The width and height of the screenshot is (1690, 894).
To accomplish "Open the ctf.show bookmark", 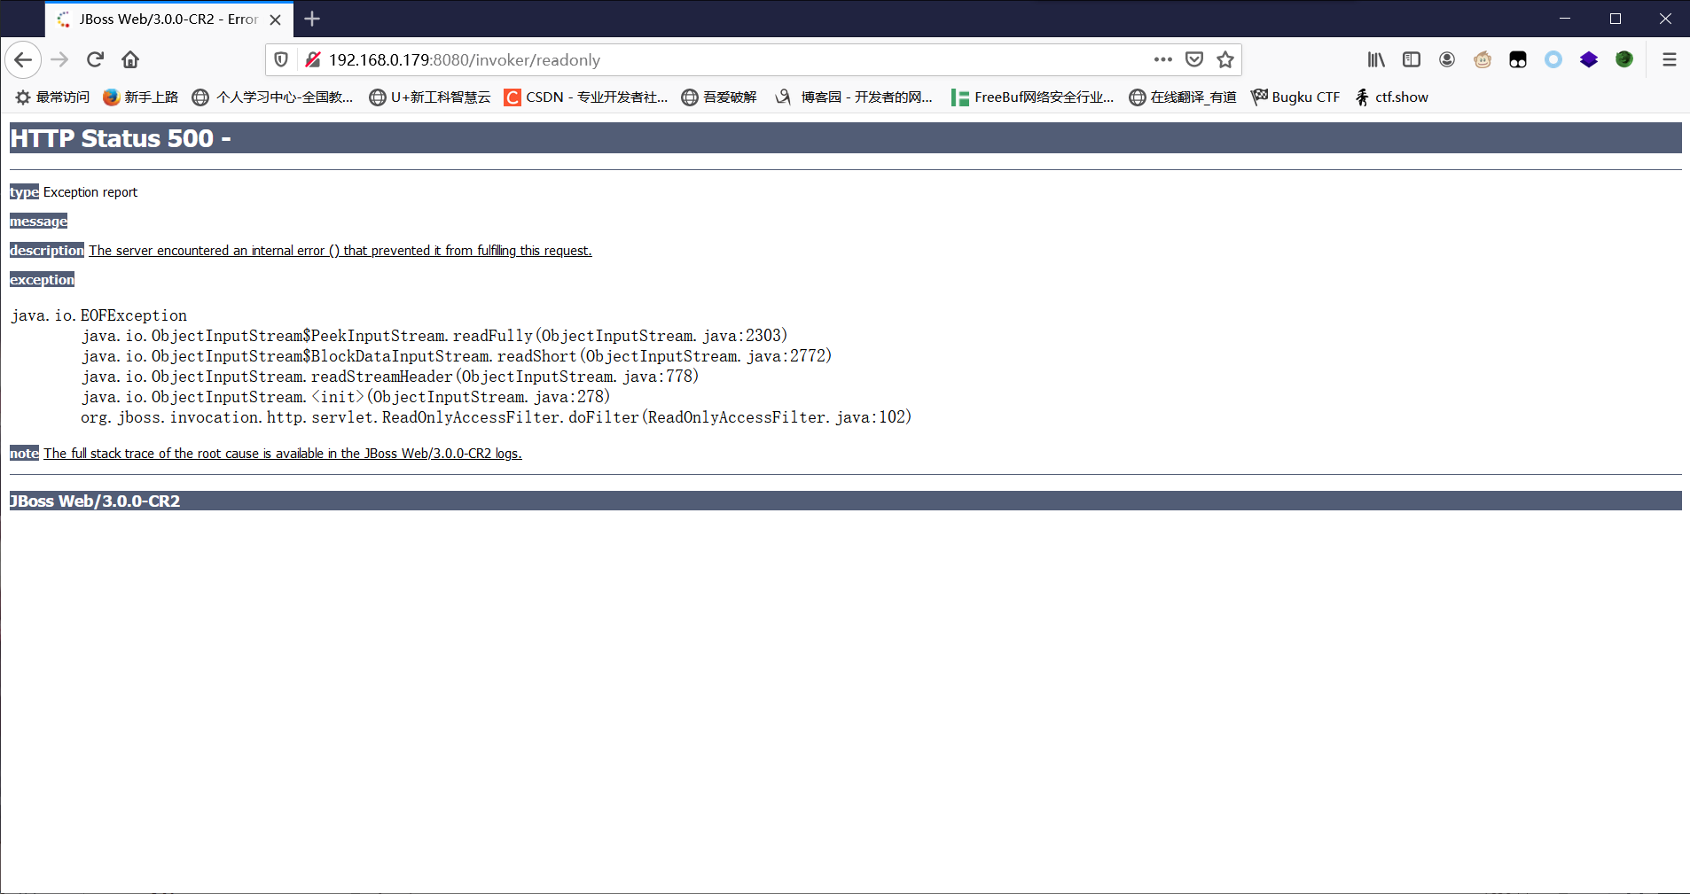I will [1392, 97].
